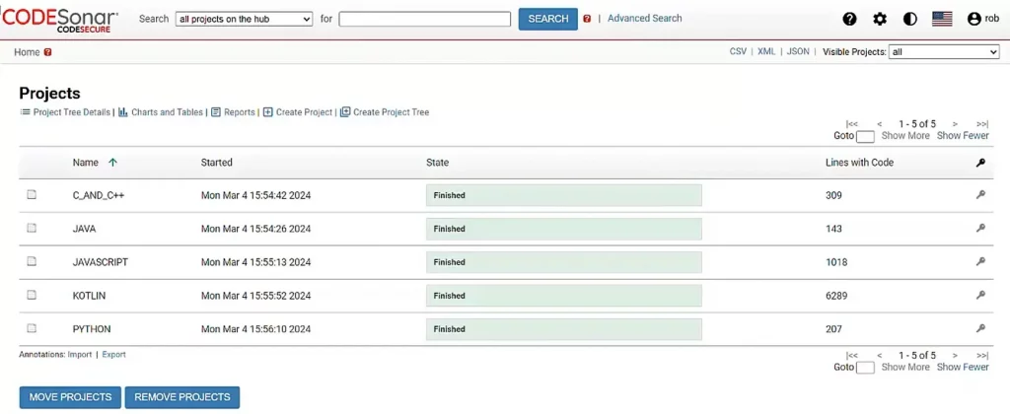Click the search text input field
The width and height of the screenshot is (1010, 414).
(424, 19)
